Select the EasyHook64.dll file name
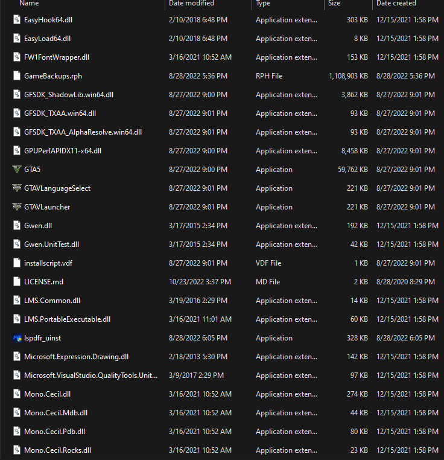Screen dimensions: 444x460 (48, 20)
